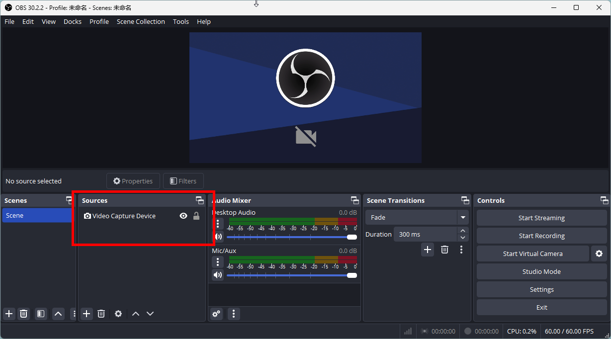
Task: Click Start Recording button
Action: click(x=541, y=236)
